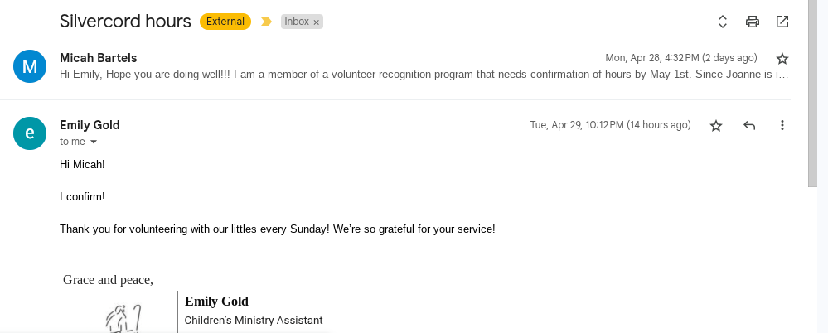The width and height of the screenshot is (828, 333).
Task: Click the Inbox label chip
Action: pos(296,22)
